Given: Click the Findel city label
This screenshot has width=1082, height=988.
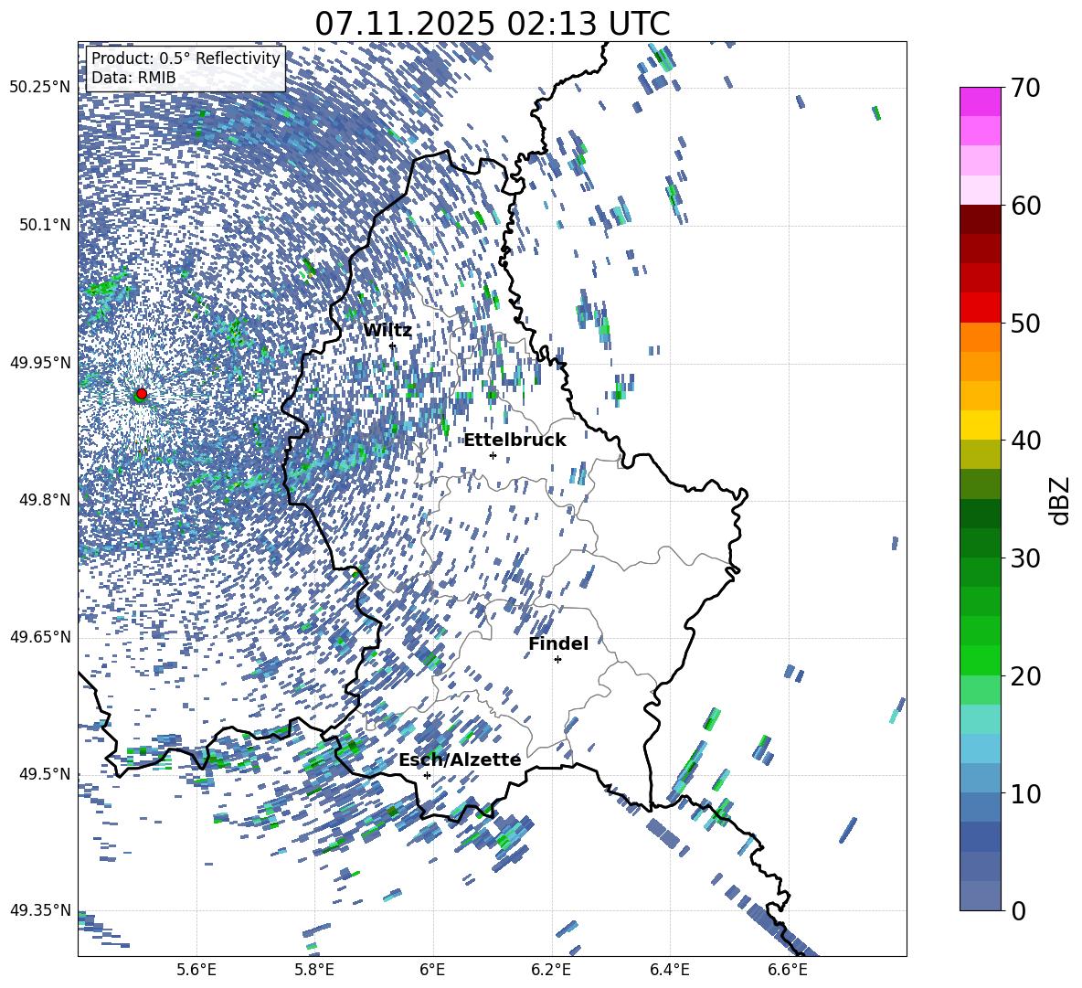Looking at the screenshot, I should point(558,643).
